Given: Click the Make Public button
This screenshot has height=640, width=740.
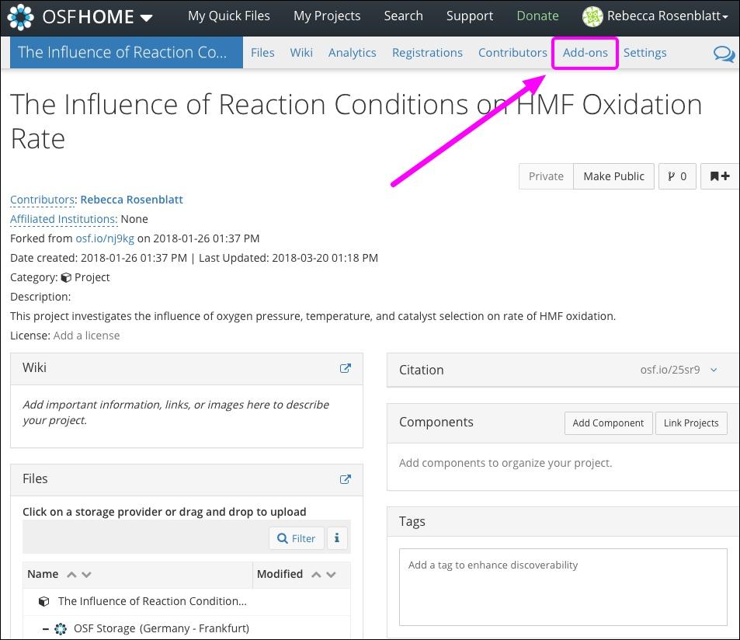Looking at the screenshot, I should click(613, 176).
